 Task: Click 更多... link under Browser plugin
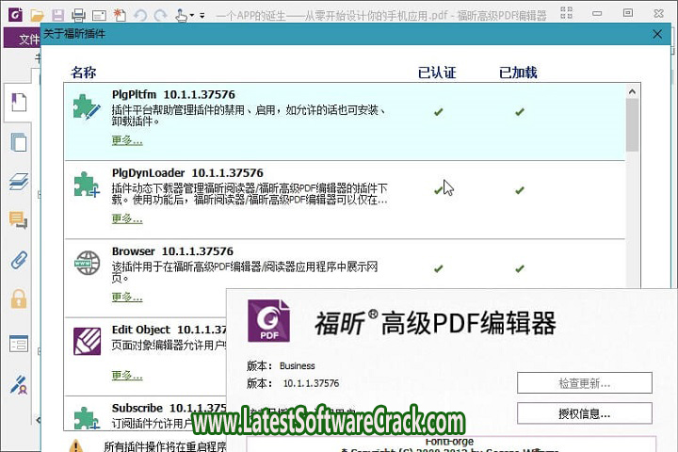127,297
